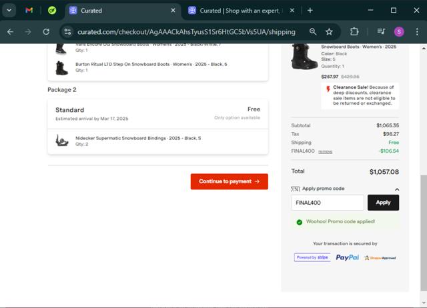Screen dimensions: 427x308
Task: Click the Burton boot image in order summary
Action: pos(304,57)
